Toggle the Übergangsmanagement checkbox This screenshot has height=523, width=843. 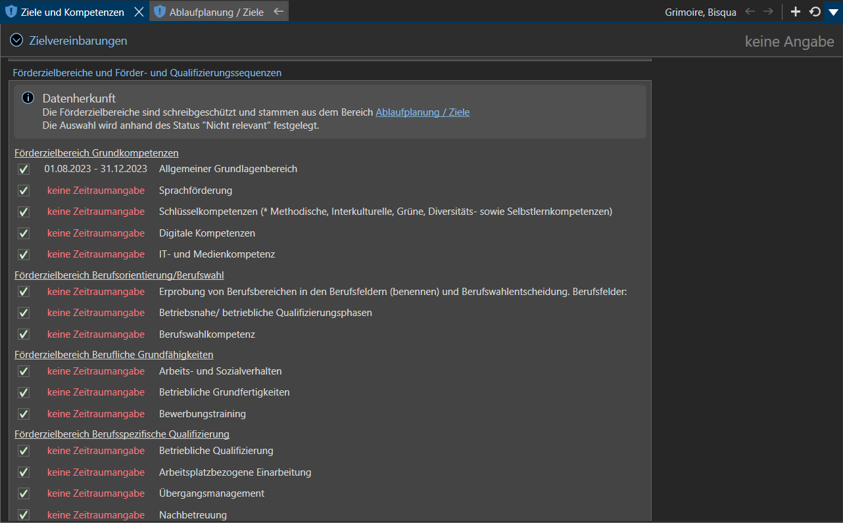click(24, 493)
